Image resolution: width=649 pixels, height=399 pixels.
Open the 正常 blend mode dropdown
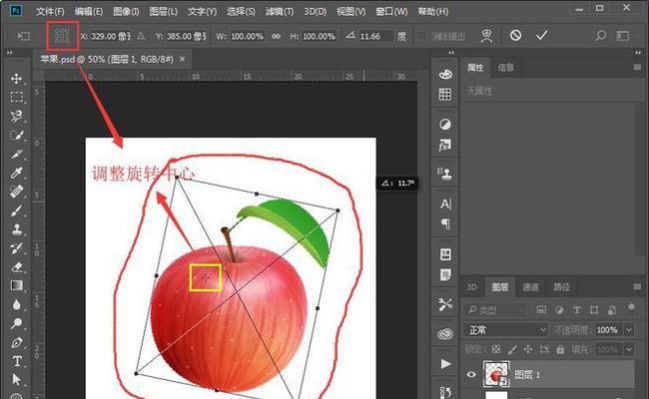pos(506,330)
